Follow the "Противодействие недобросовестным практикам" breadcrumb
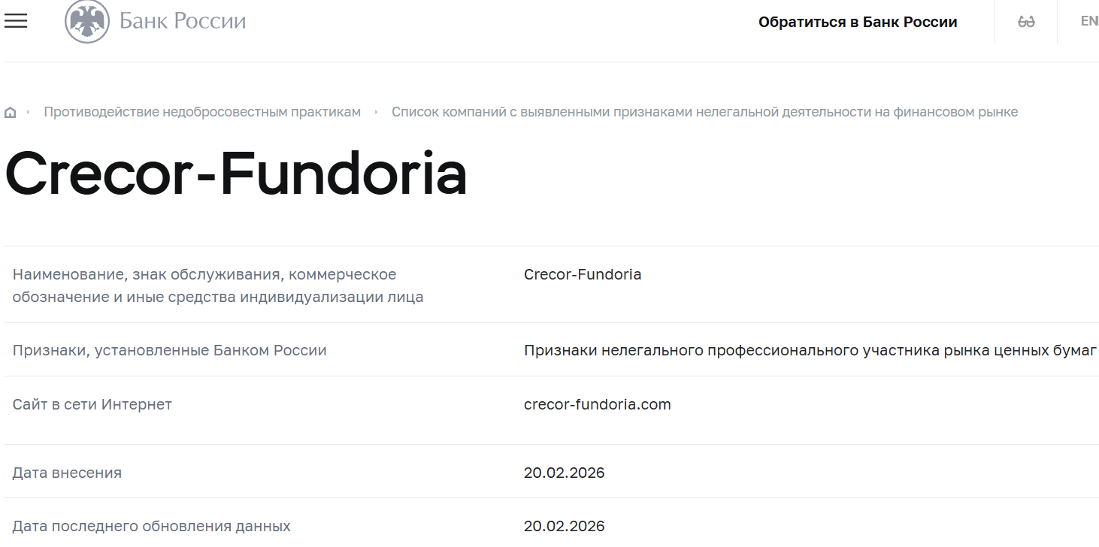 203,110
